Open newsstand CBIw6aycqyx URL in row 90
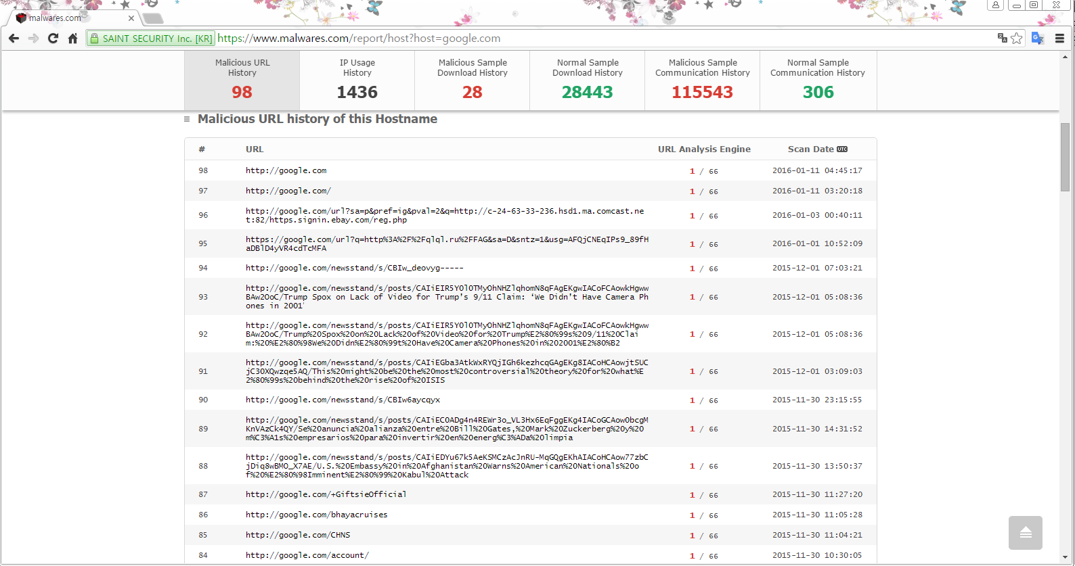 click(x=343, y=400)
